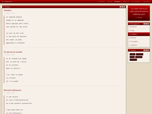Screen dimensions: 152x114
Task: Filter by the 'nuit' theme tag
Action: 132,57
